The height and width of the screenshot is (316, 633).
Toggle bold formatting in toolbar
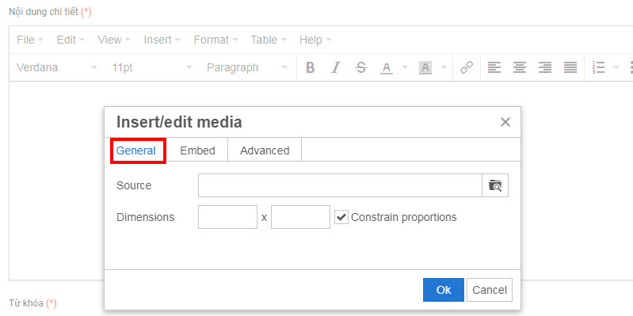coord(310,67)
